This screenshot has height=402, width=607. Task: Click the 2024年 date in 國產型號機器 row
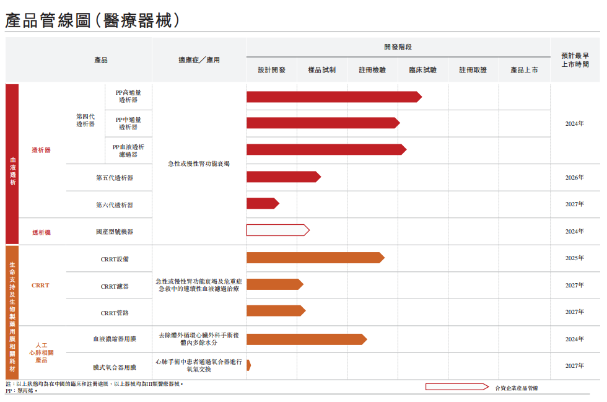click(x=575, y=231)
